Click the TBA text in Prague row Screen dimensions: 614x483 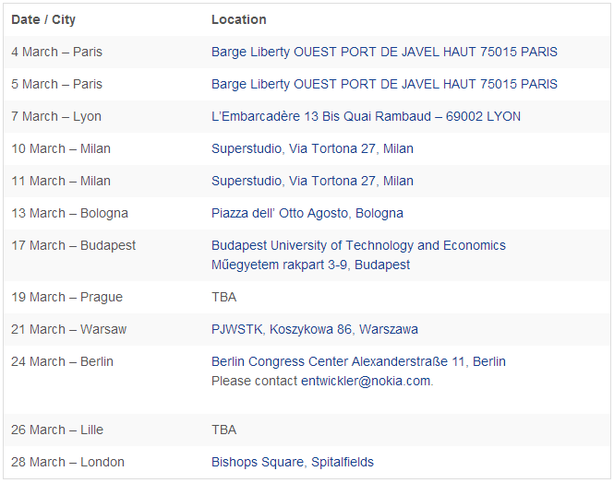(x=224, y=297)
